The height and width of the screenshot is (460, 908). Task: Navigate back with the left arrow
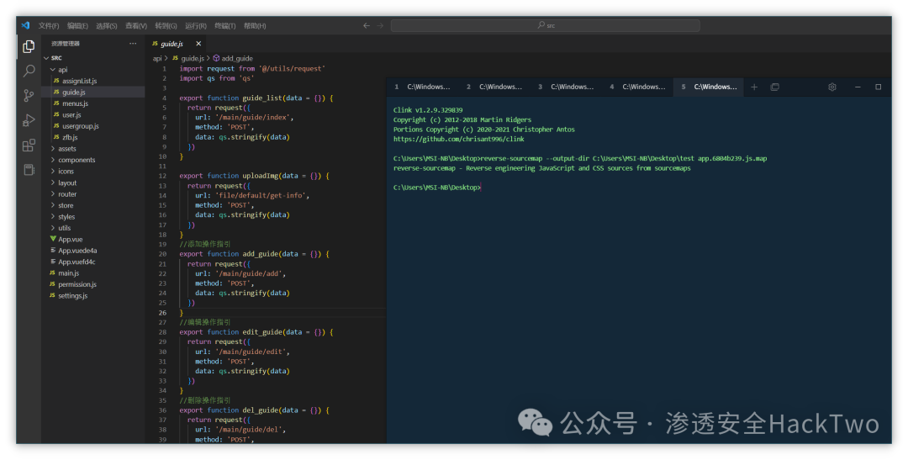(x=366, y=25)
